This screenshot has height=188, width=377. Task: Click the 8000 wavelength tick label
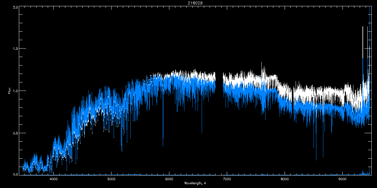[285, 179]
